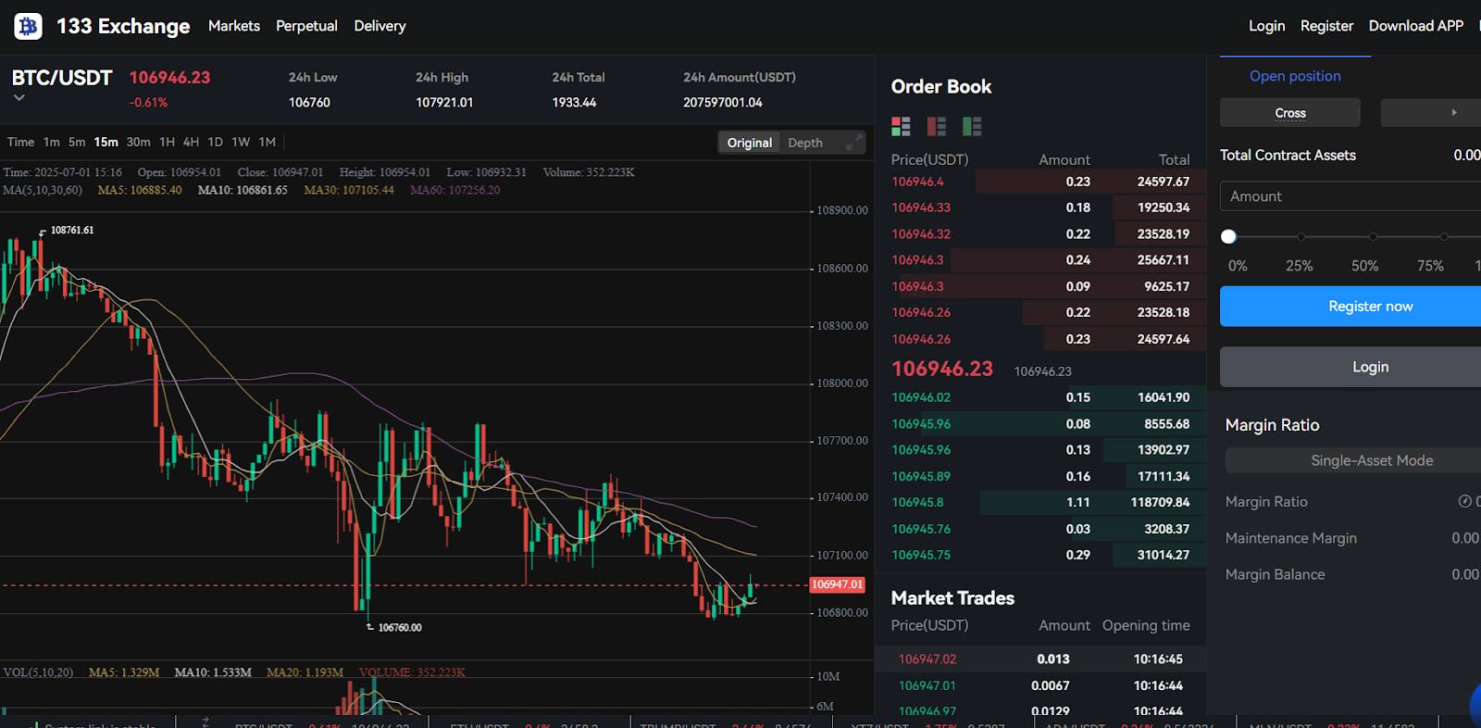Select the 1D chart interval
This screenshot has width=1481, height=728.
pos(215,142)
